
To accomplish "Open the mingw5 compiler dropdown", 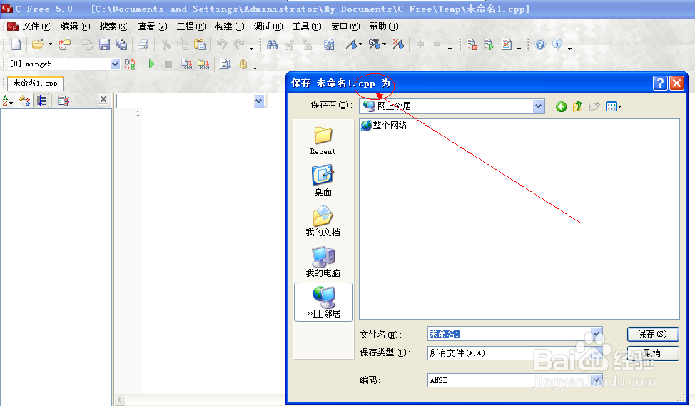I will click(x=115, y=64).
